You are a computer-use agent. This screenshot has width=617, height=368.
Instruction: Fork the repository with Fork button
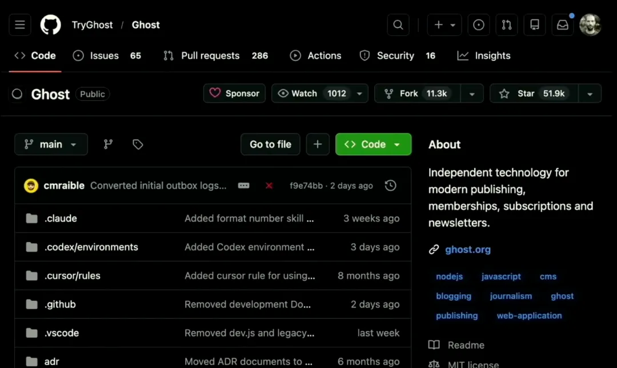pyautogui.click(x=417, y=93)
